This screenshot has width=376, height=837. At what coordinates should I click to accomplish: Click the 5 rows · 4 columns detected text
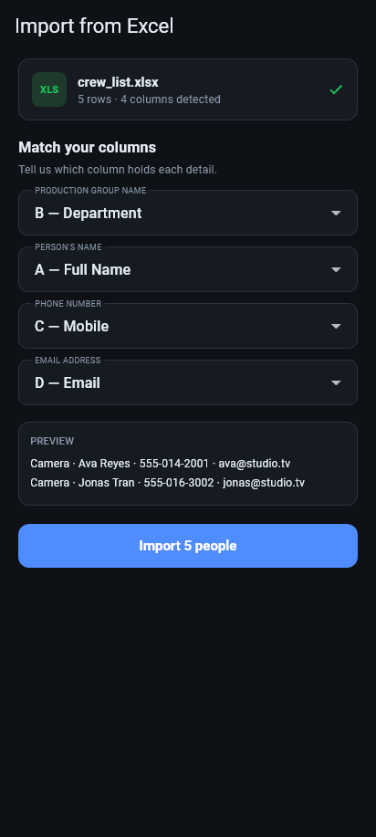coord(149,99)
